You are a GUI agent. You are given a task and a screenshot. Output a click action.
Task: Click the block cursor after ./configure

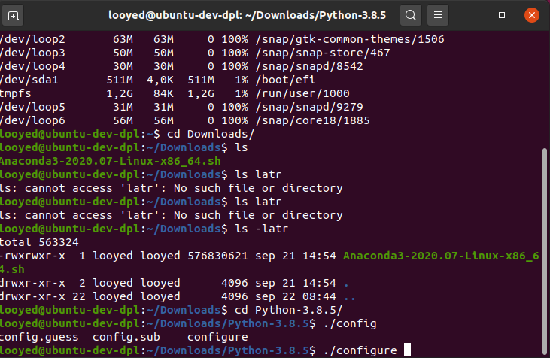tap(407, 350)
